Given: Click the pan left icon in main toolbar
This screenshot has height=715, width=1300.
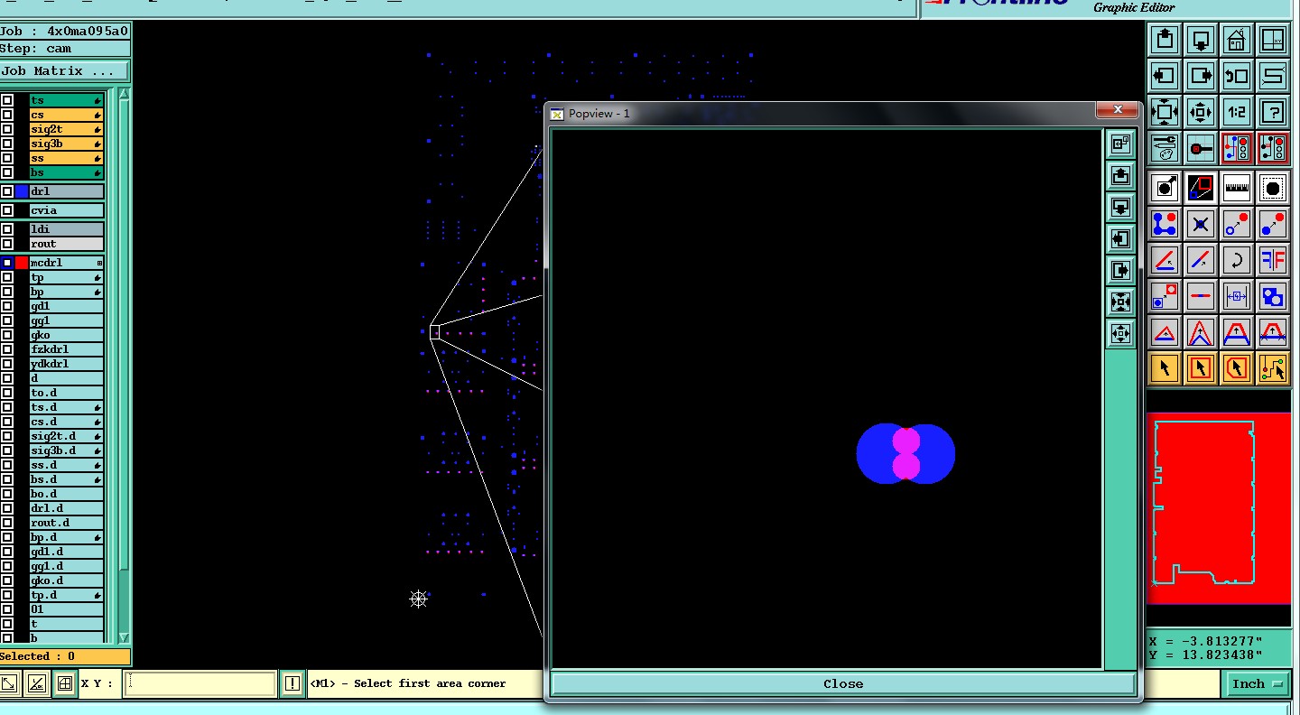Looking at the screenshot, I should tap(1165, 76).
